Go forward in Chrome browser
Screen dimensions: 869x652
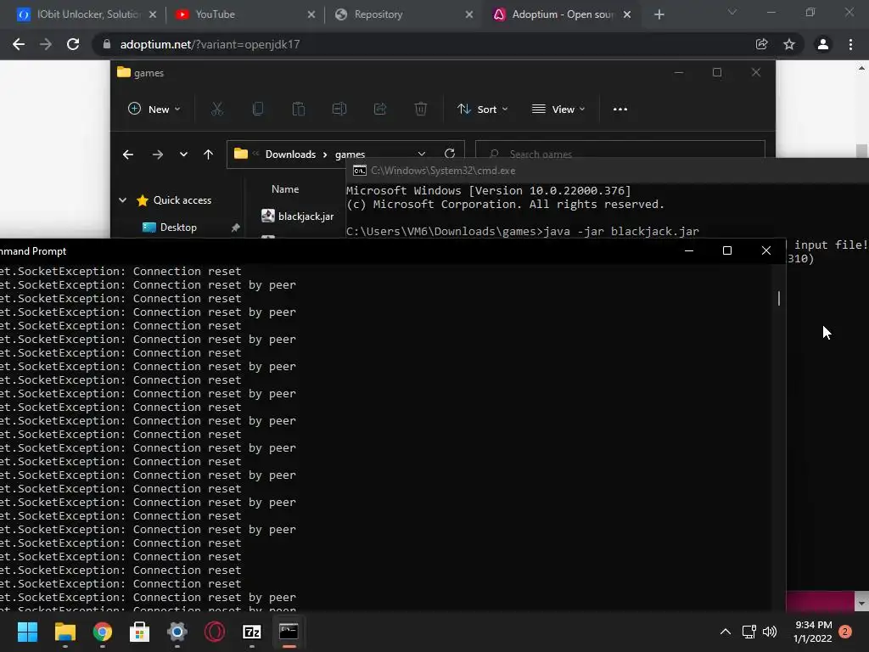(46, 44)
